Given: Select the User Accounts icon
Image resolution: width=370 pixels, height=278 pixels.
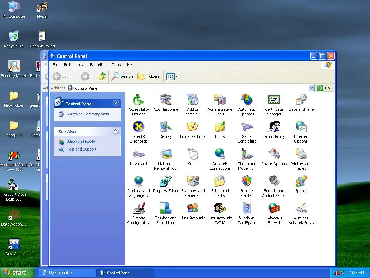Looking at the screenshot, I should coord(193,208).
